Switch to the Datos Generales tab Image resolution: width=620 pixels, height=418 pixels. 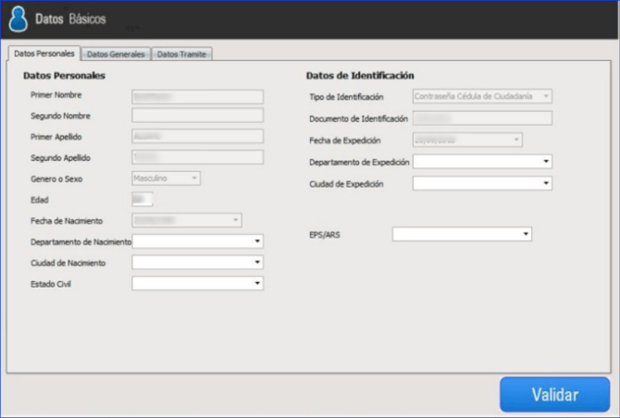click(116, 55)
